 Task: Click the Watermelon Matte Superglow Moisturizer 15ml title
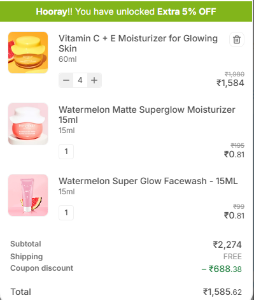[147, 115]
